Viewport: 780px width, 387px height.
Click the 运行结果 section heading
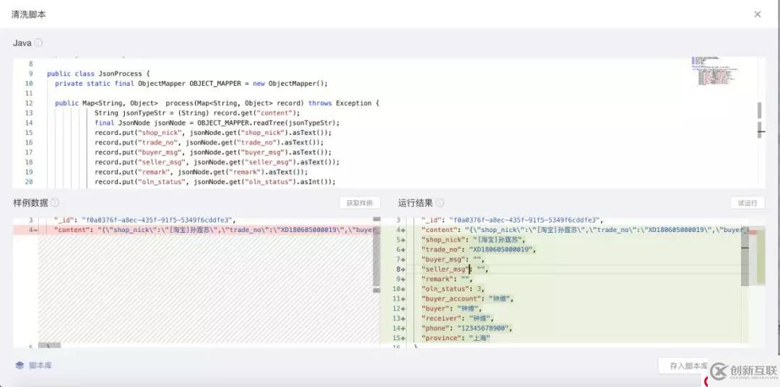pos(415,203)
